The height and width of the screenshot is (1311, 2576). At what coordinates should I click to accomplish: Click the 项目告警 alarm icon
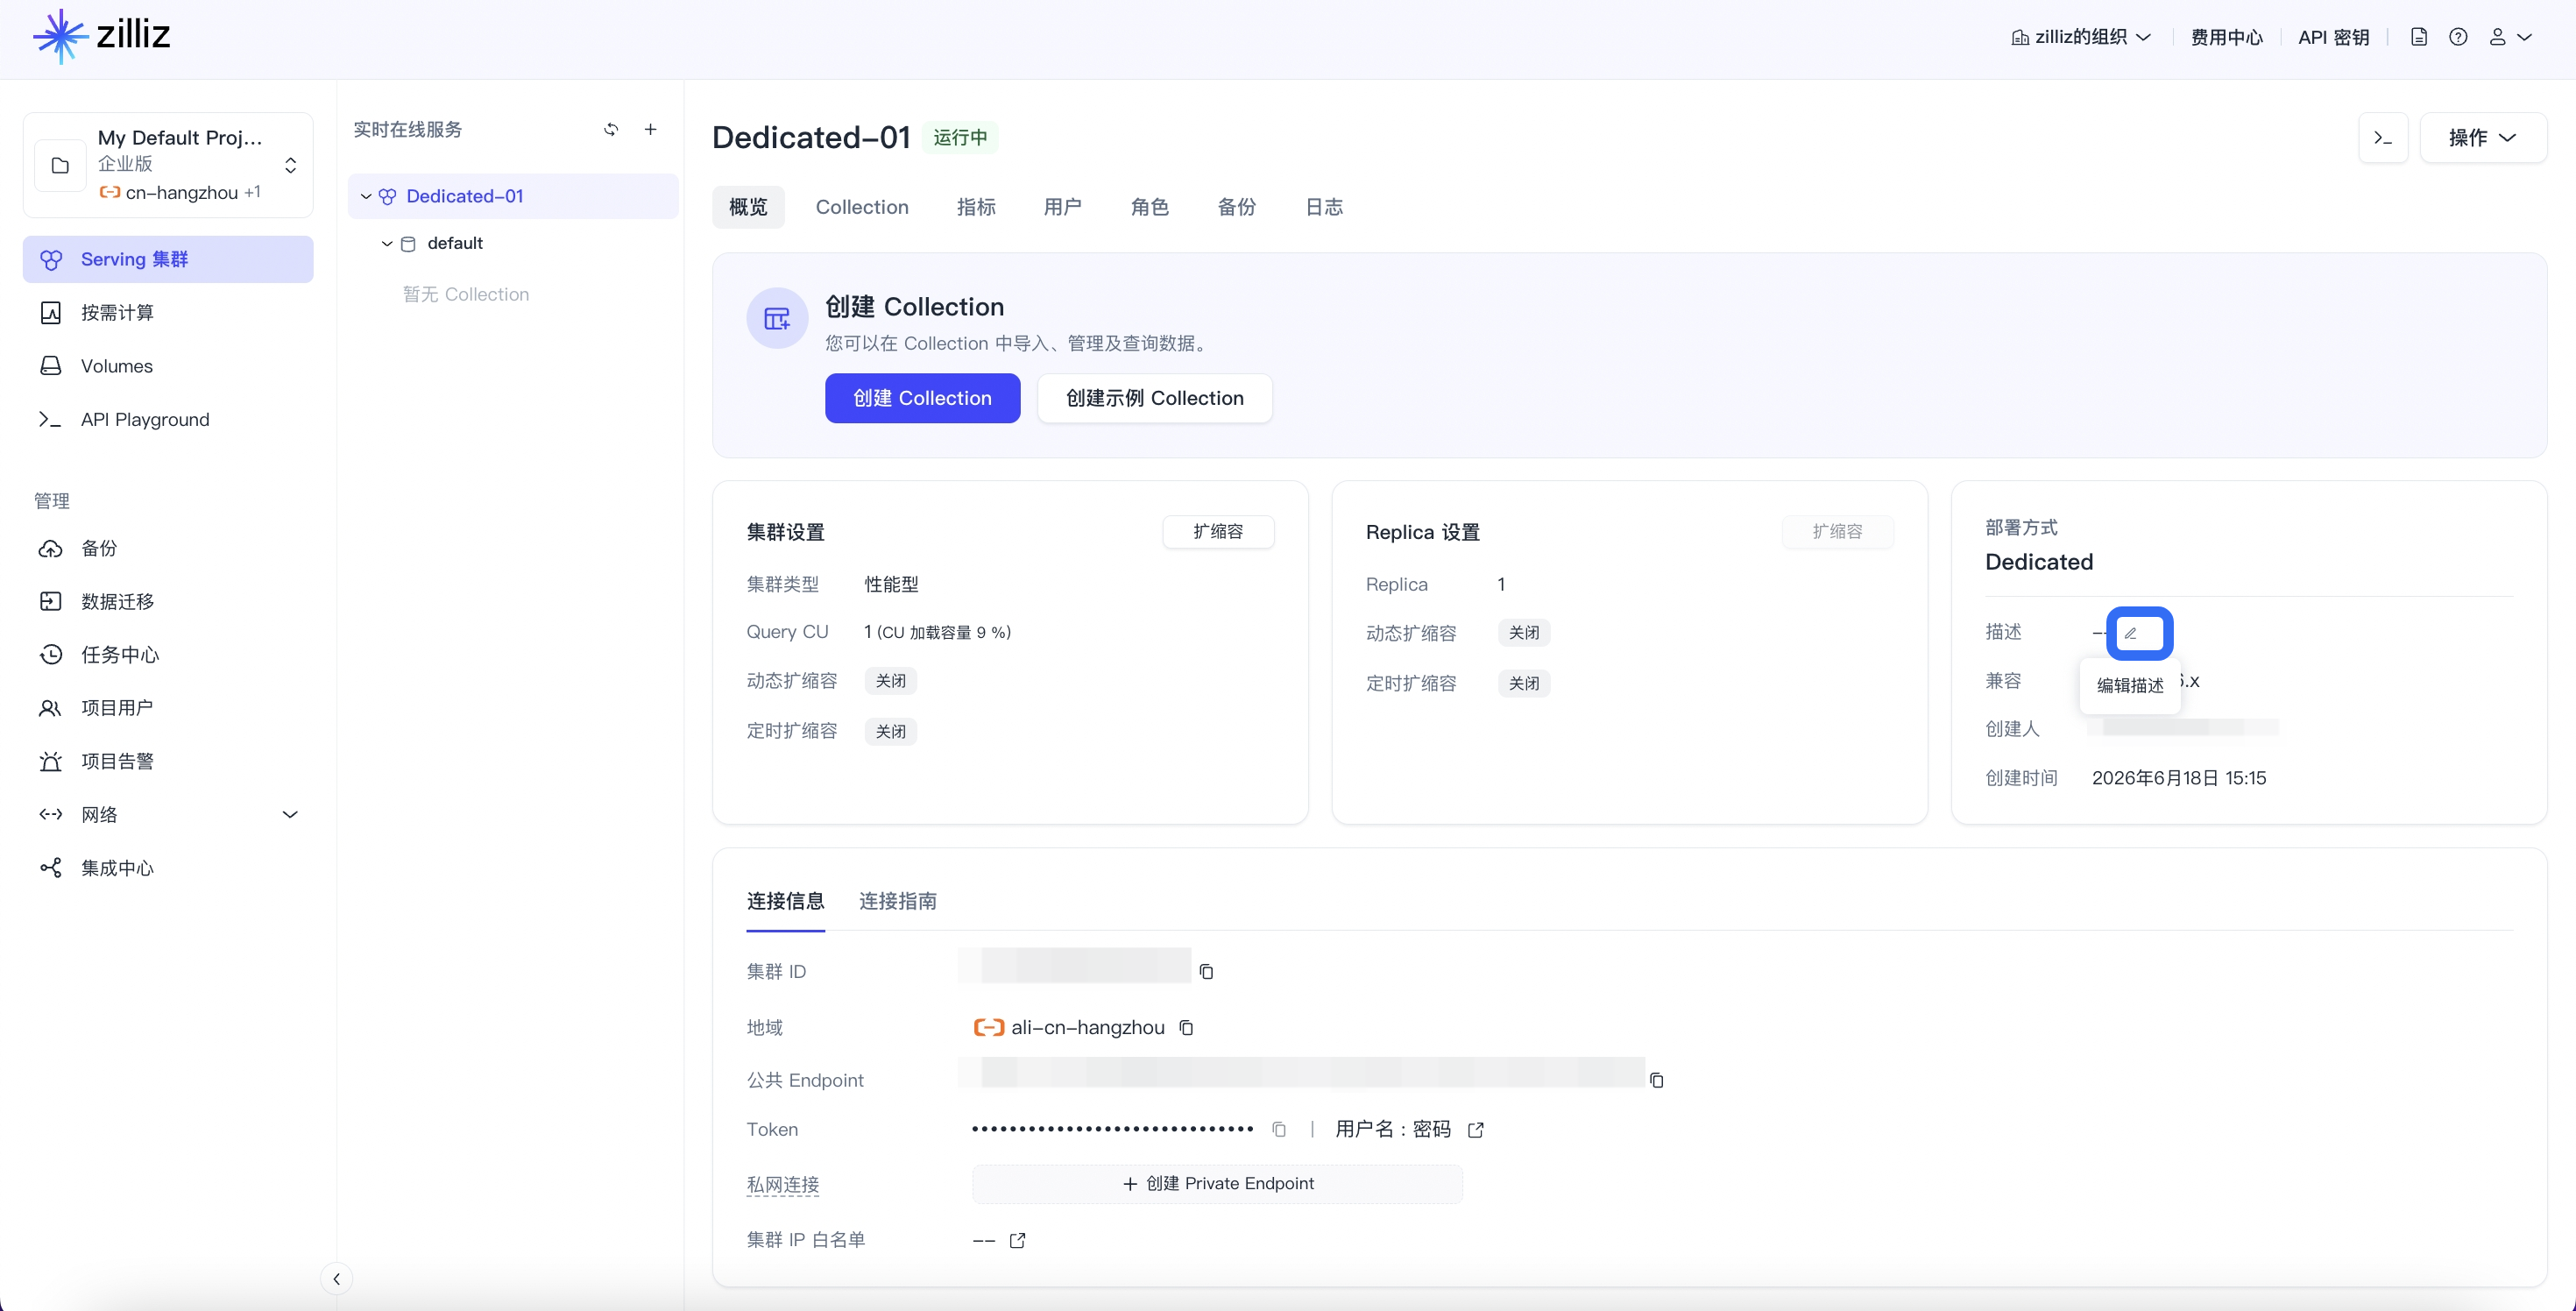[50, 761]
